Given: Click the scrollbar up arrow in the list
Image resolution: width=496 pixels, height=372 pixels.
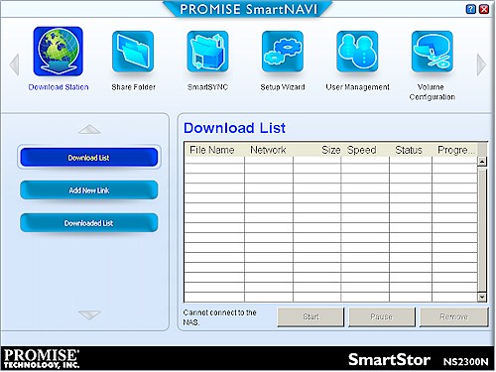Looking at the screenshot, I should pyautogui.click(x=482, y=162).
